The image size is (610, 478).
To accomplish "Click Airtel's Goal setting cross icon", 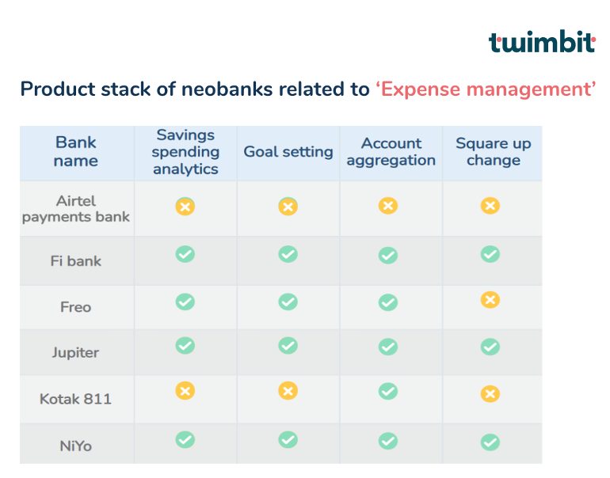I will (x=288, y=207).
